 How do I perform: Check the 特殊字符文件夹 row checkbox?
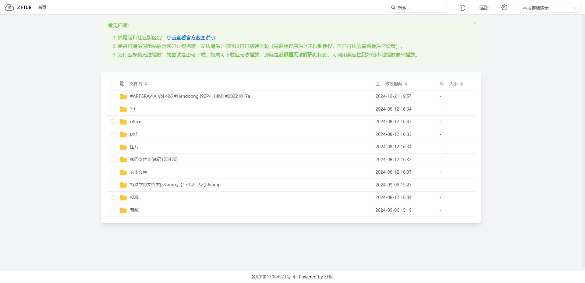click(x=113, y=185)
